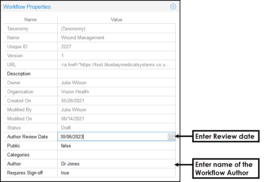
Task: Select the Wound Management name value
Action: click(83, 37)
